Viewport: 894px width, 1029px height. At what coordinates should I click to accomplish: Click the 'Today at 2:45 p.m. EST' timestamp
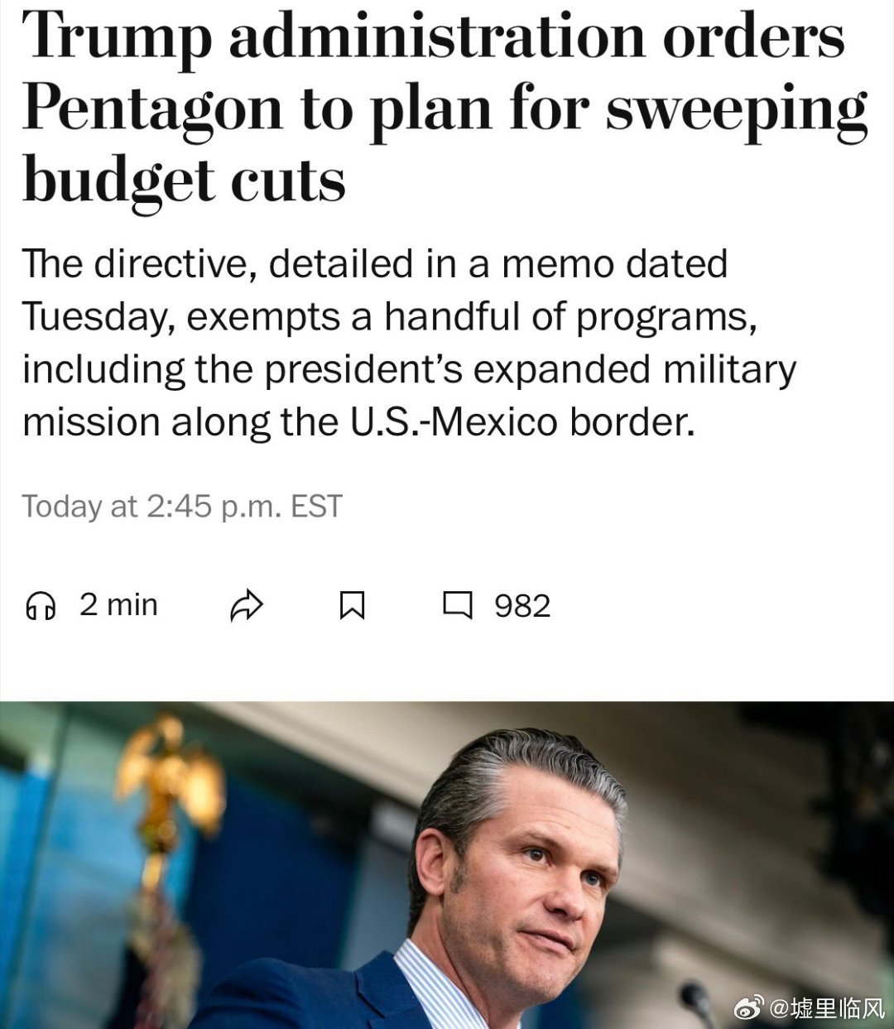pos(182,506)
